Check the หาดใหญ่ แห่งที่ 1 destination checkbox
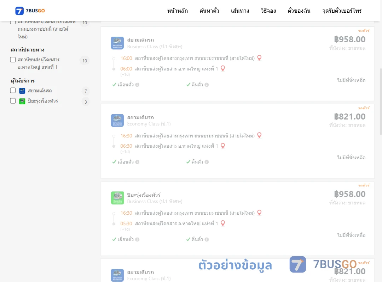Image resolution: width=382 pixels, height=282 pixels. coord(13,60)
